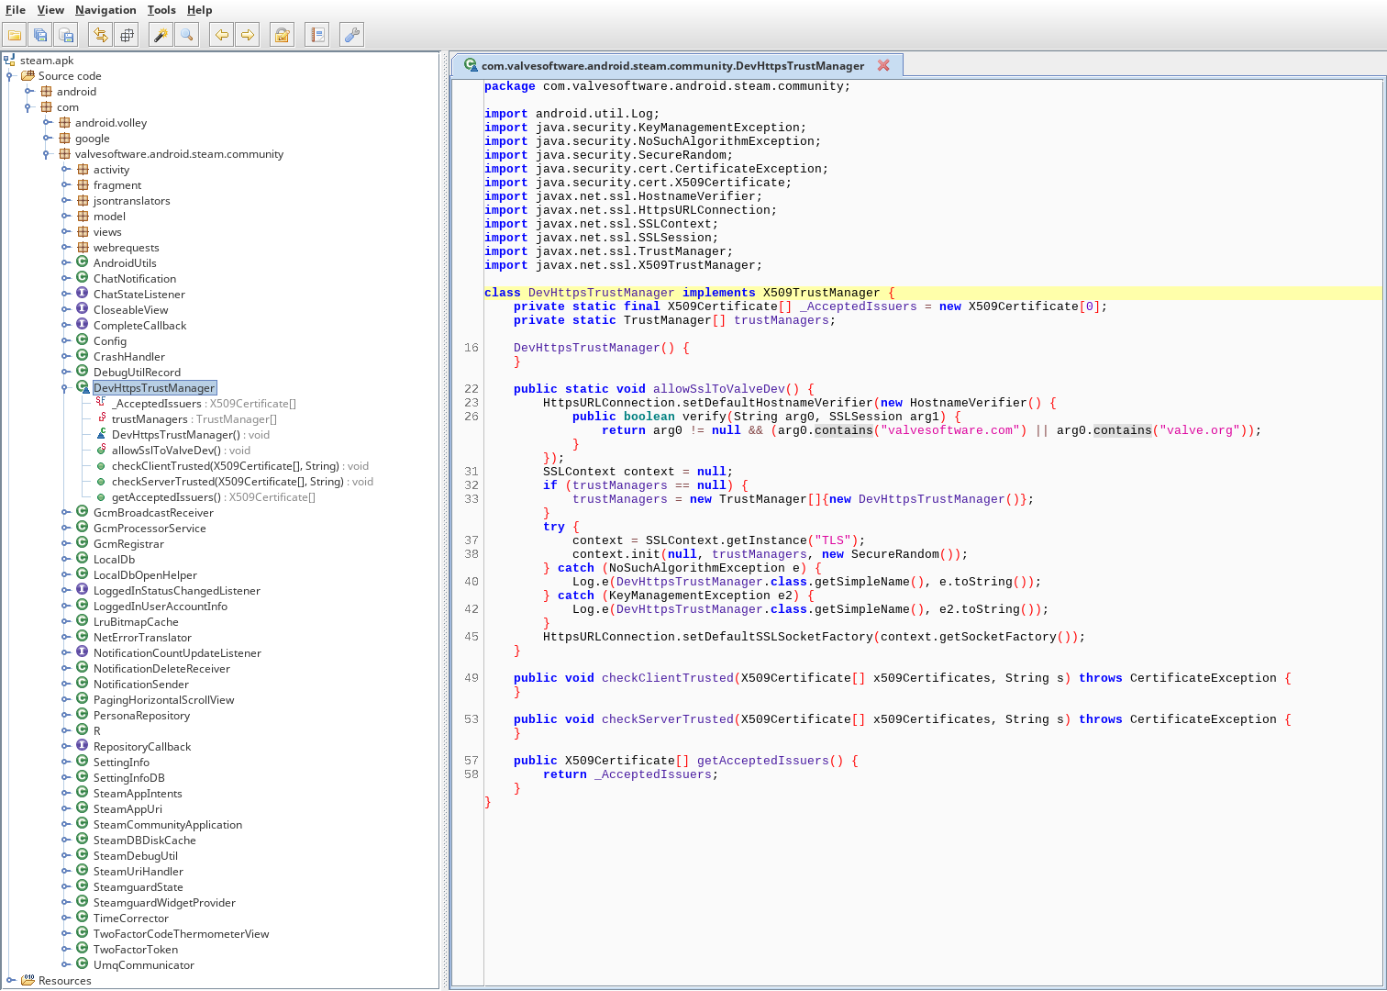
Task: Click the _AcceptedIssuers field icon
Action: click(101, 403)
